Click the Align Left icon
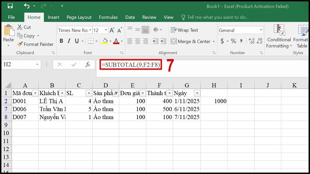310x174 pixels. (130, 41)
